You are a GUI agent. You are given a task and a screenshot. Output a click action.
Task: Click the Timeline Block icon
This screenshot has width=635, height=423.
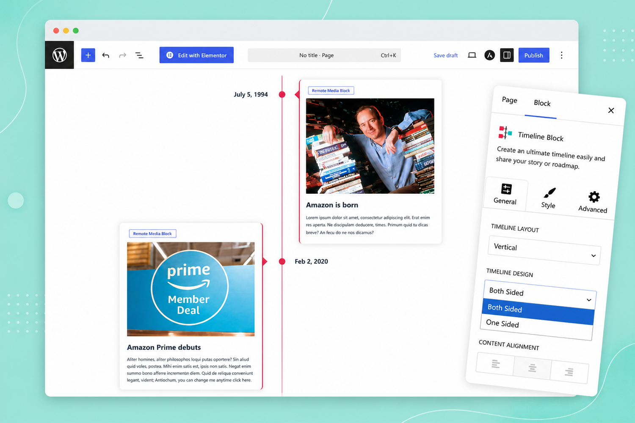505,132
